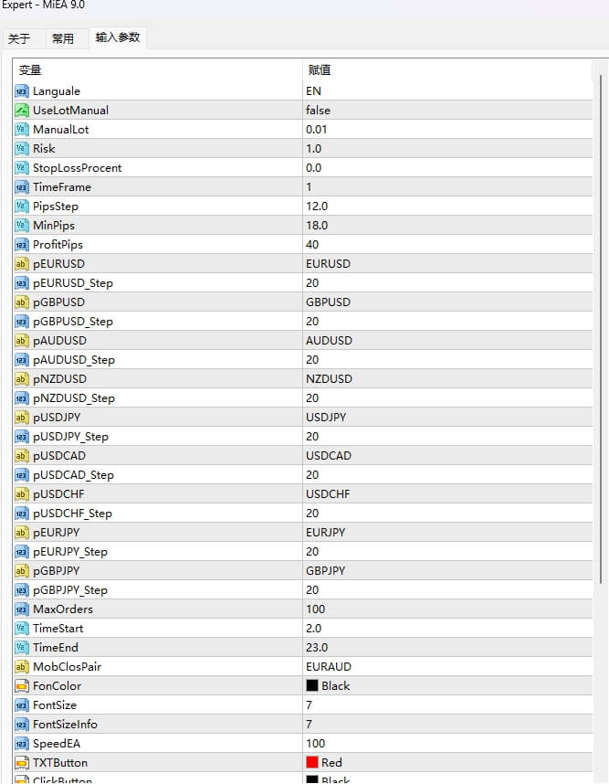This screenshot has width=609, height=784.
Task: Edit the pNZDUSD value NZDUSD
Action: (447, 379)
